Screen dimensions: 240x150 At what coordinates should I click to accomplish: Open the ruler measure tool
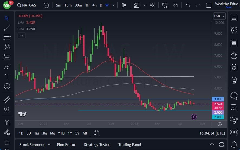(7, 99)
